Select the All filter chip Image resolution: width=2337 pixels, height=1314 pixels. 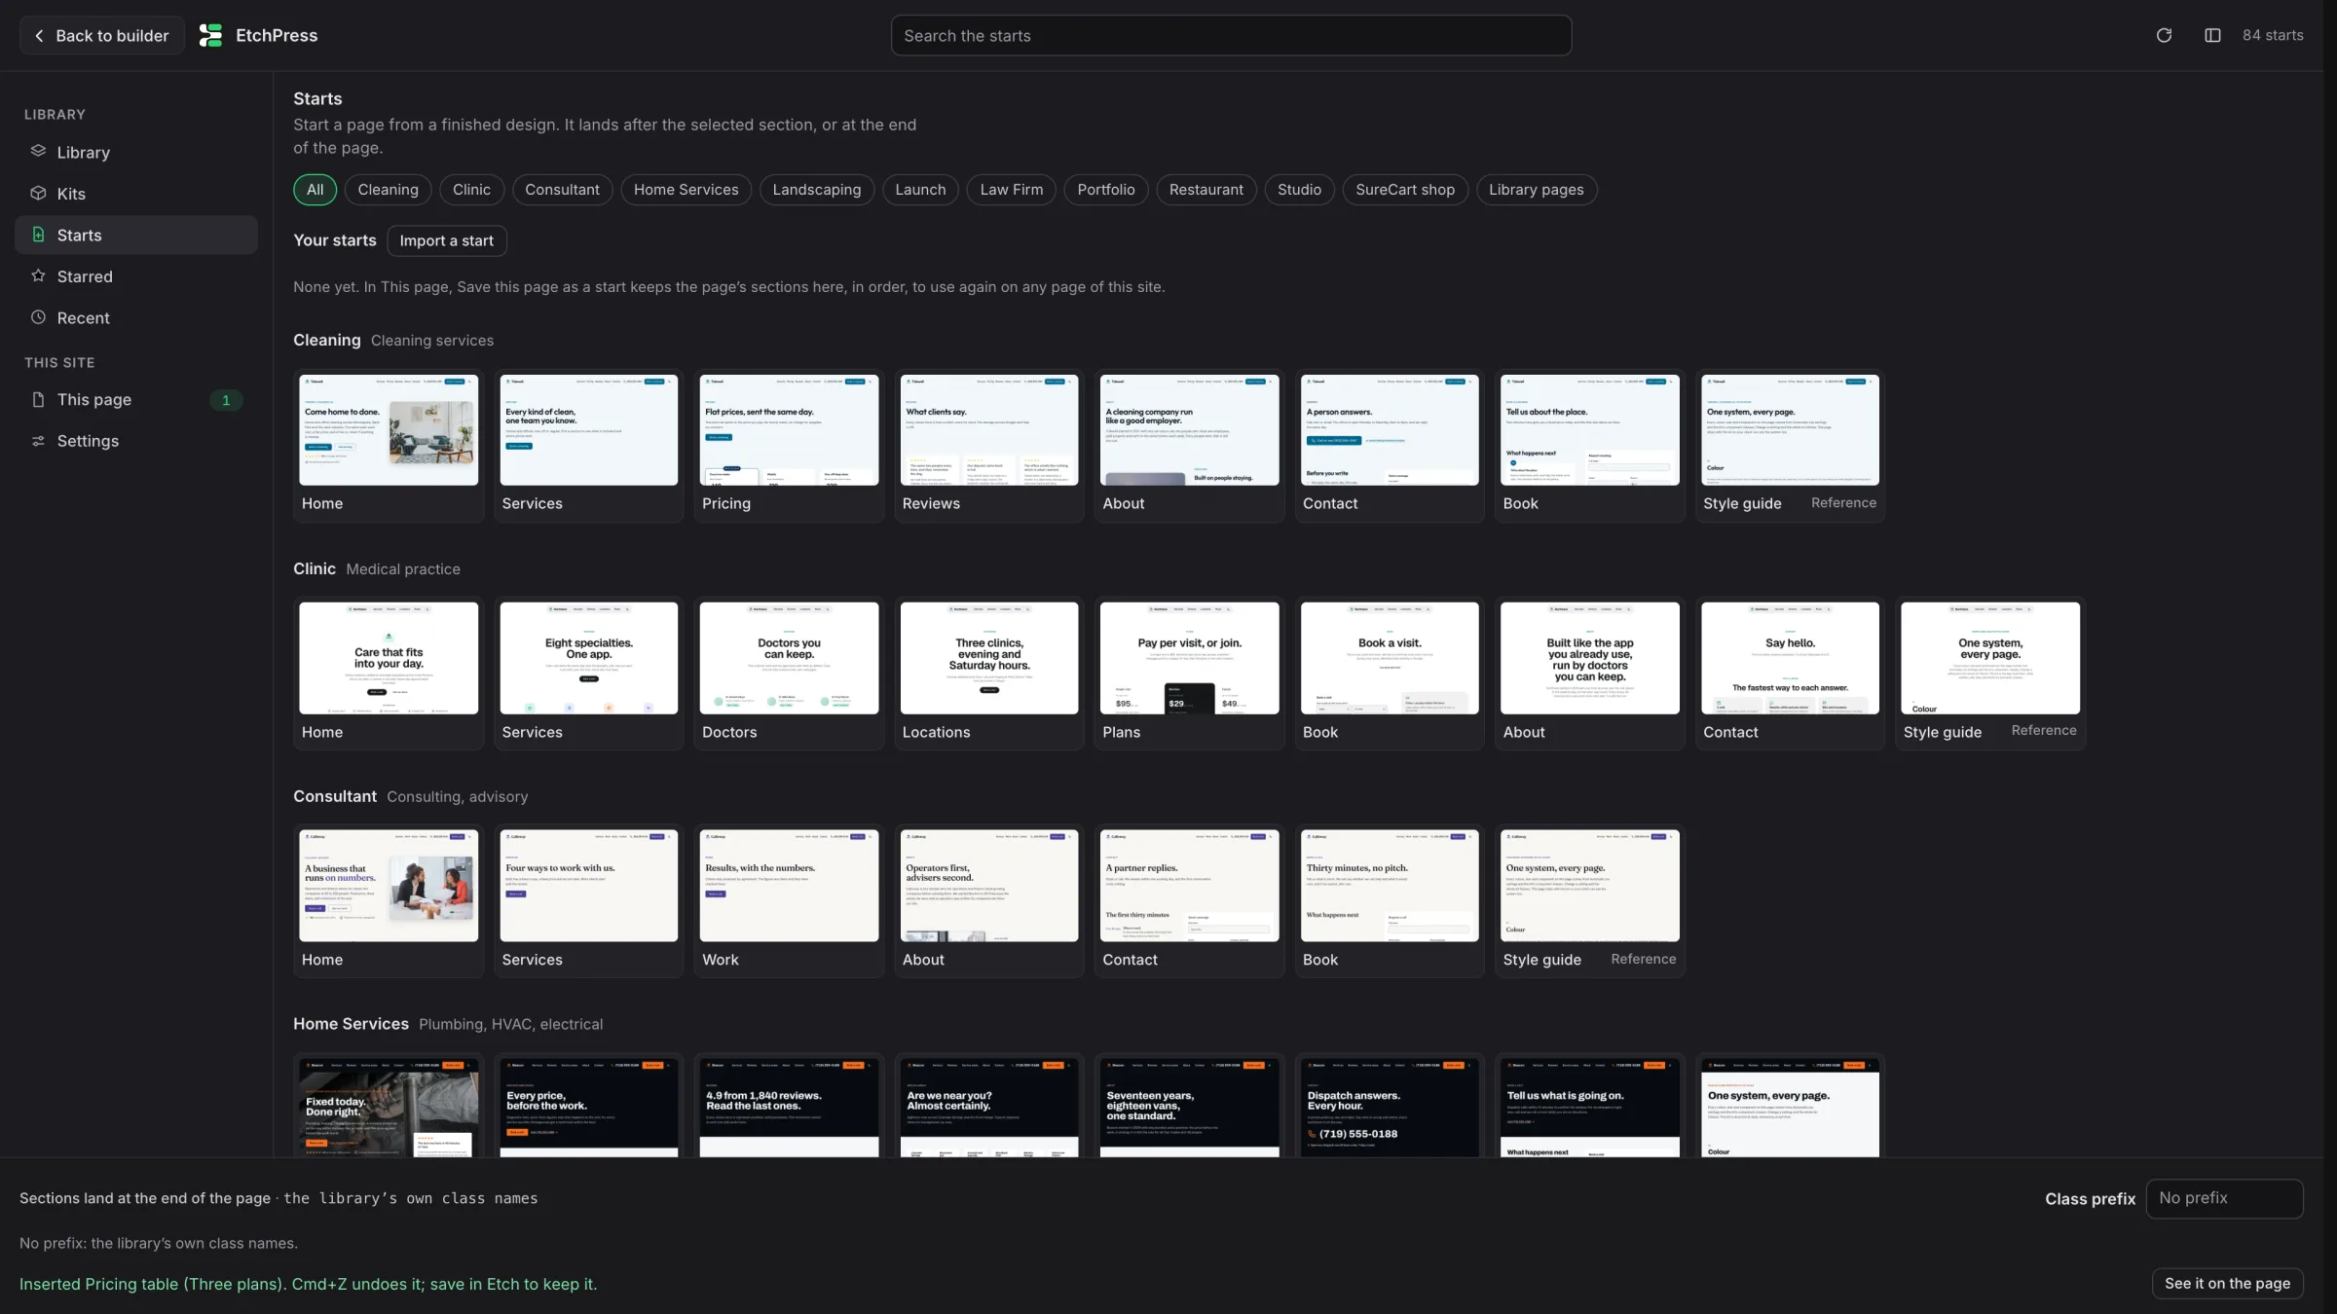point(315,190)
